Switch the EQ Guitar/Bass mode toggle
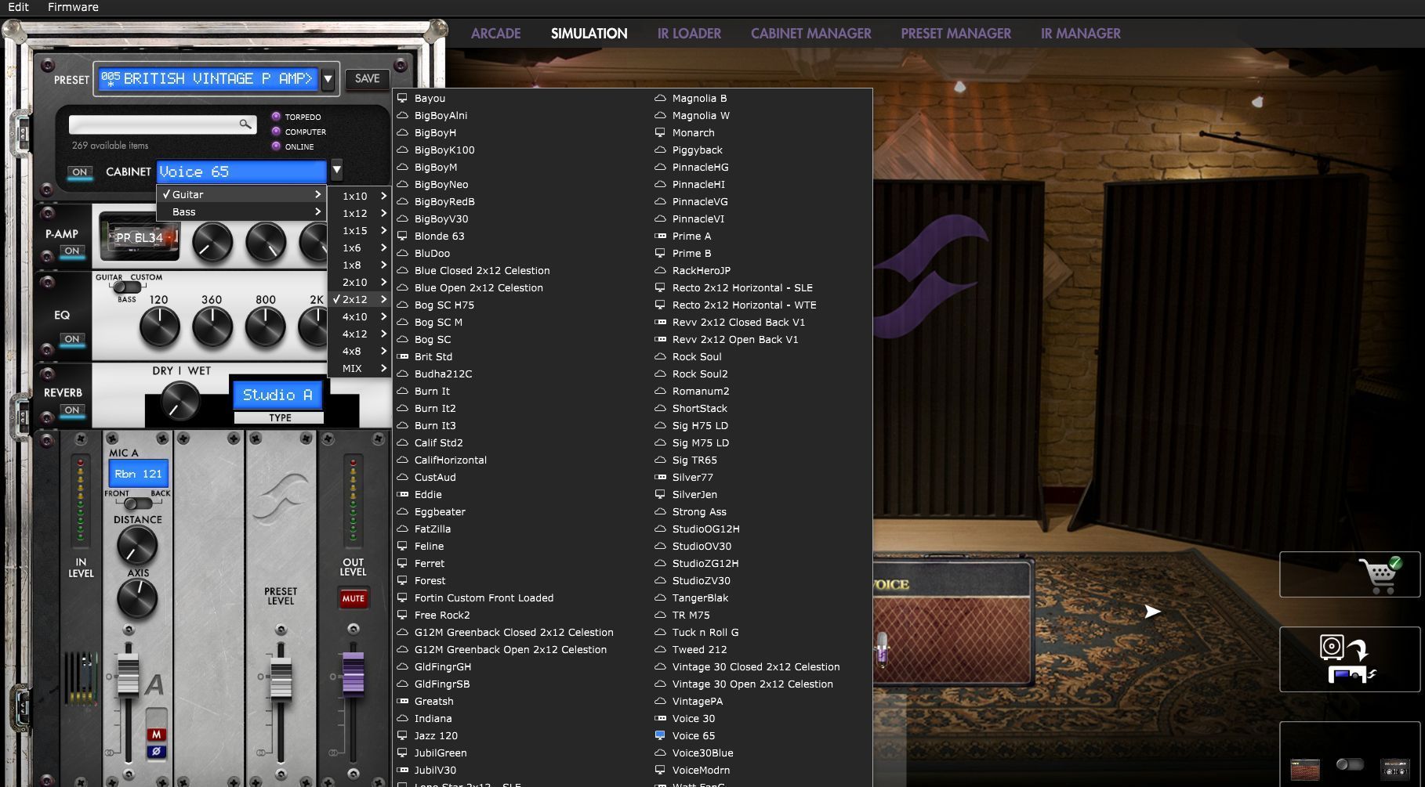Image resolution: width=1425 pixels, height=787 pixels. coord(126,287)
